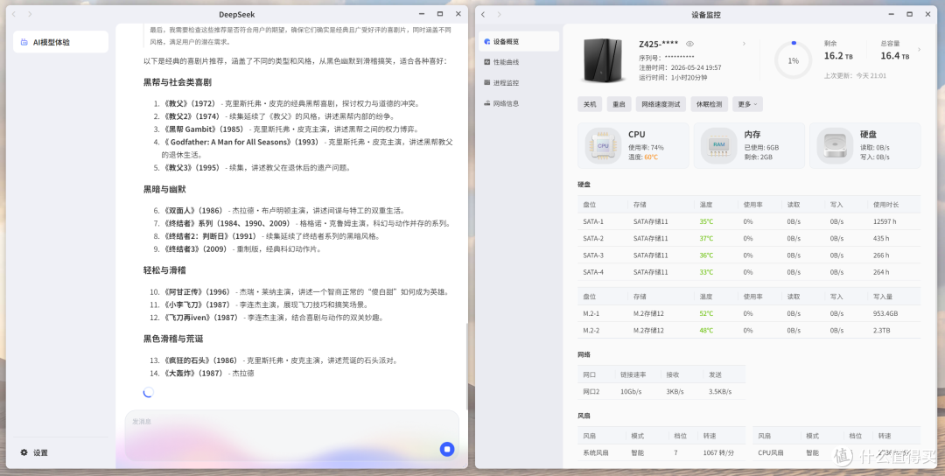Click the 953.4GB write amount value
This screenshot has height=476, width=945.
(x=885, y=313)
